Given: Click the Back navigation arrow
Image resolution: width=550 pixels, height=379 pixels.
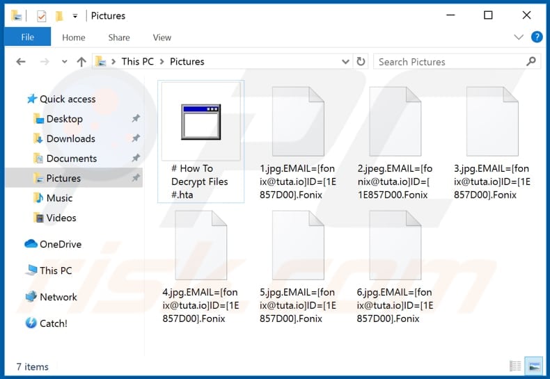Looking at the screenshot, I should [x=21, y=62].
